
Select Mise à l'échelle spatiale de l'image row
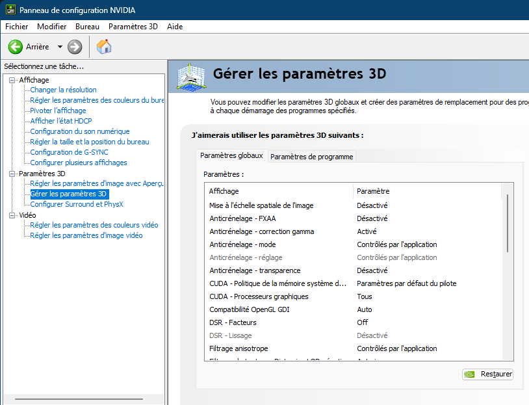353,205
